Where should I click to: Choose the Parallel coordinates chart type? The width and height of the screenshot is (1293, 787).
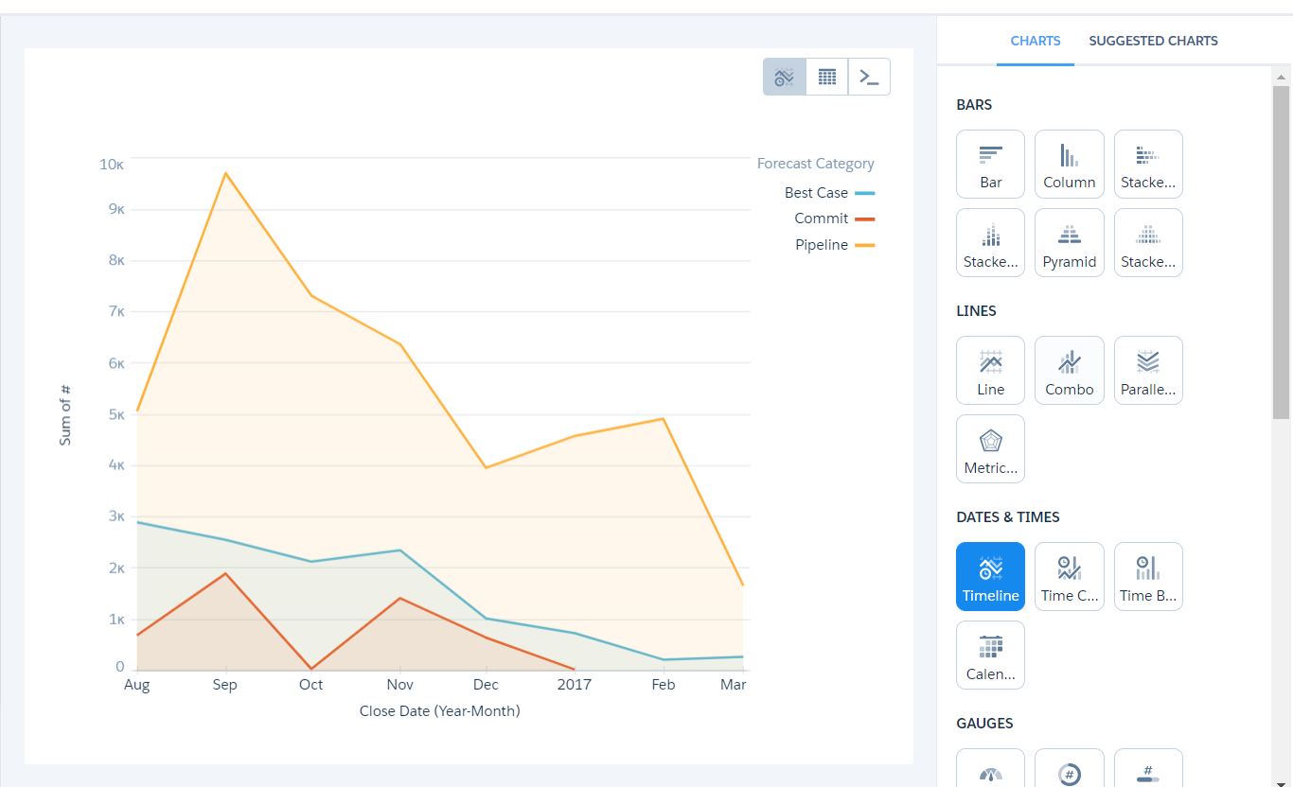1147,370
